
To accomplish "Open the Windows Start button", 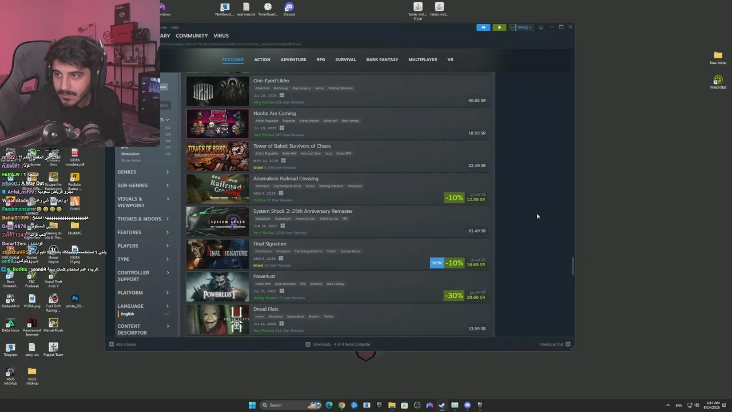I will tap(252, 405).
